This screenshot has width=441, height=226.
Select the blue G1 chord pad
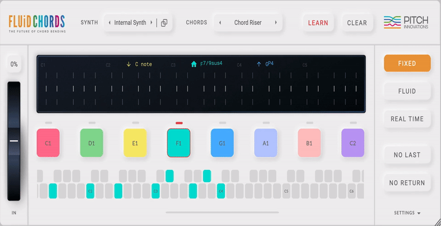pos(222,143)
